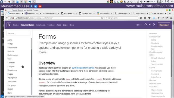Open Jumbotron in docs sidebar
174x98 pixels.
coord(12,82)
